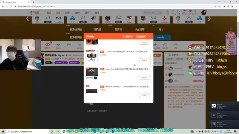Select the sakula stream tab
Screen dimensions: 239x134
point(161,38)
